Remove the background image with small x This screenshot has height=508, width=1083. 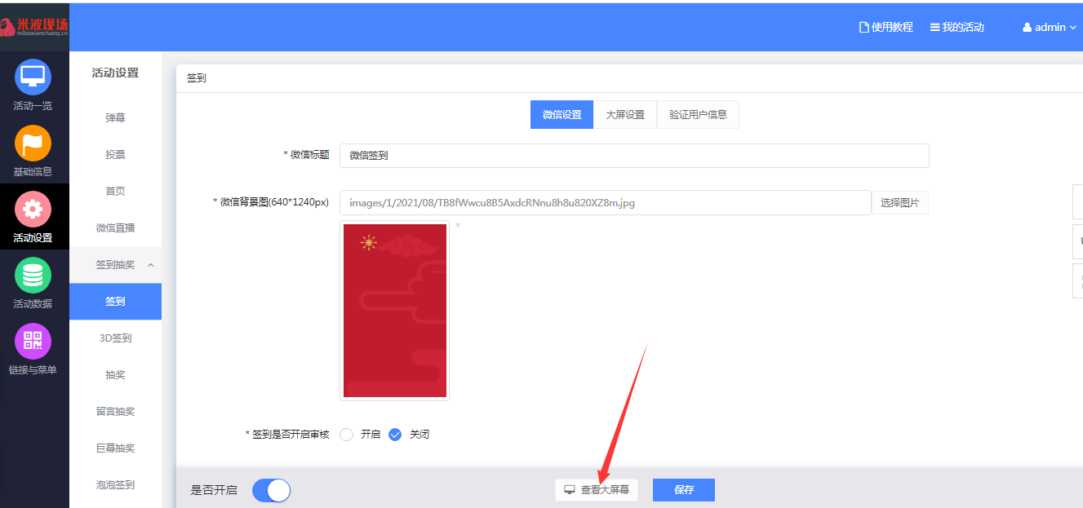[458, 225]
